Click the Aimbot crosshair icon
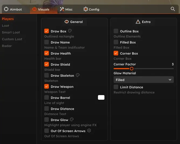This screenshot has height=144, width=180. click(x=6, y=9)
